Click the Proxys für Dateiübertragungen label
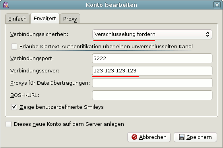Screen dimensions: 223x148 [x=50, y=83]
